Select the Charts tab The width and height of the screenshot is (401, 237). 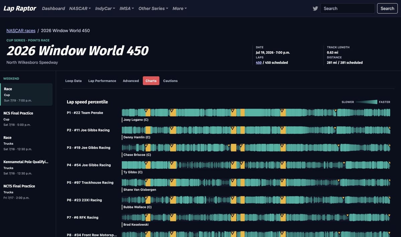pyautogui.click(x=151, y=81)
